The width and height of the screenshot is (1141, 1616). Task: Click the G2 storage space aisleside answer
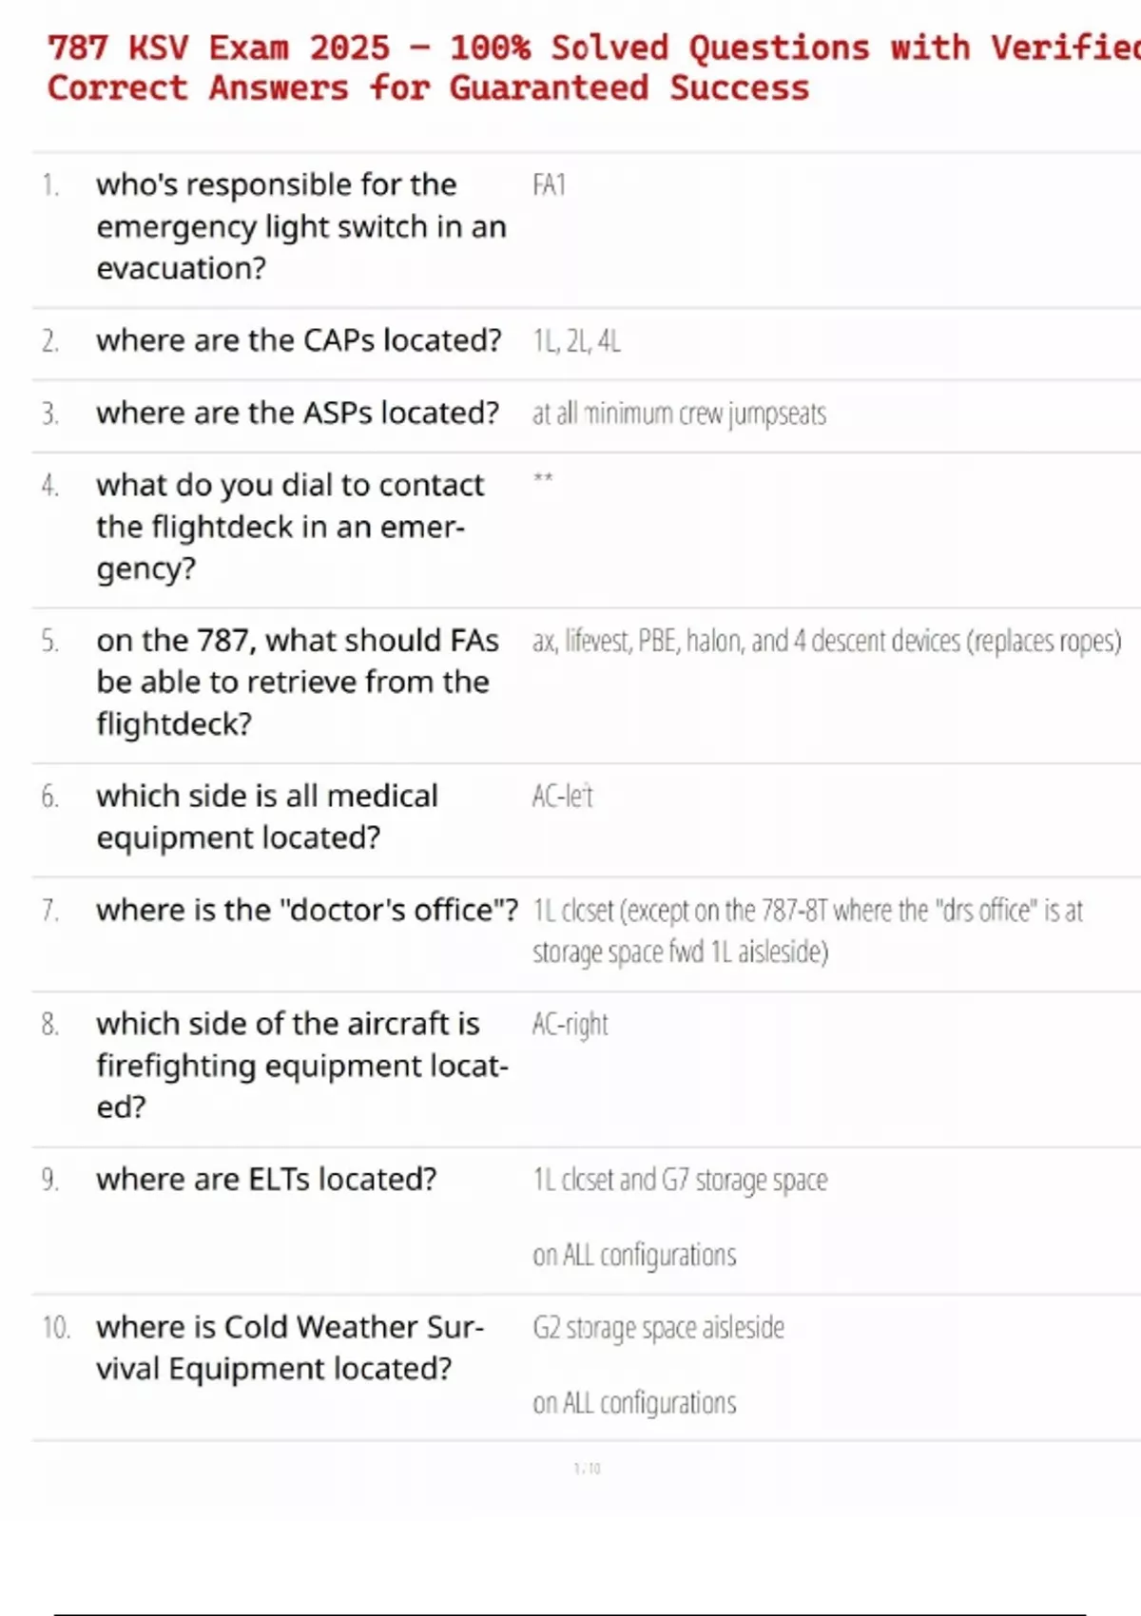click(x=658, y=1327)
